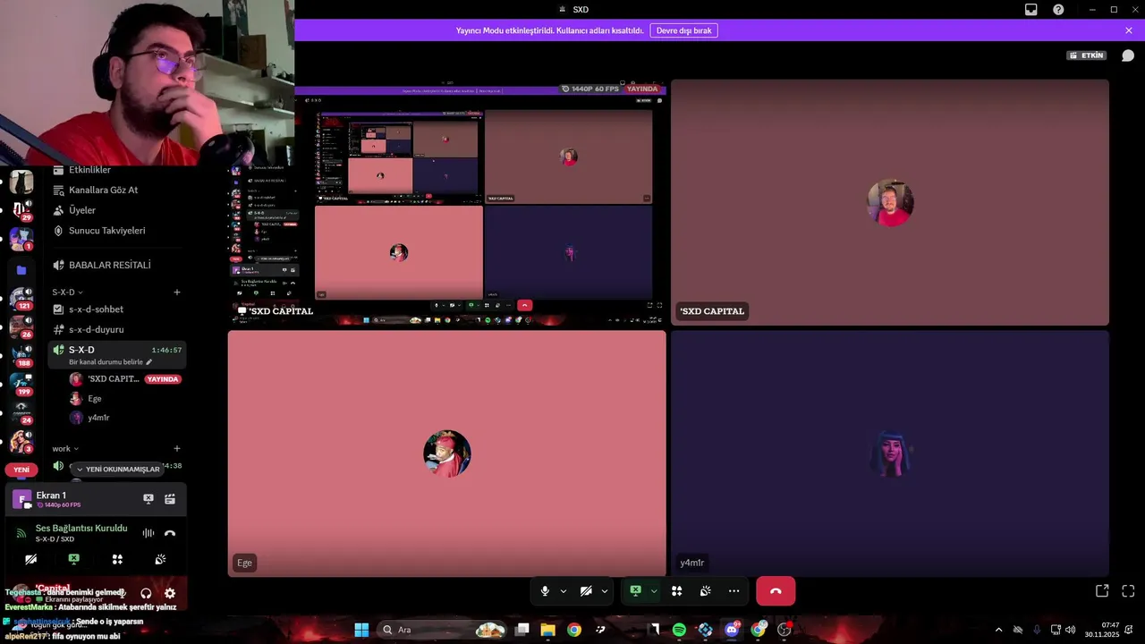Open camera options arrow in call bar
Viewport: 1145px width, 644px height.
point(605,591)
